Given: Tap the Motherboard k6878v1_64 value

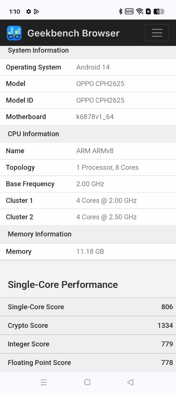Looking at the screenshot, I should 95,117.
